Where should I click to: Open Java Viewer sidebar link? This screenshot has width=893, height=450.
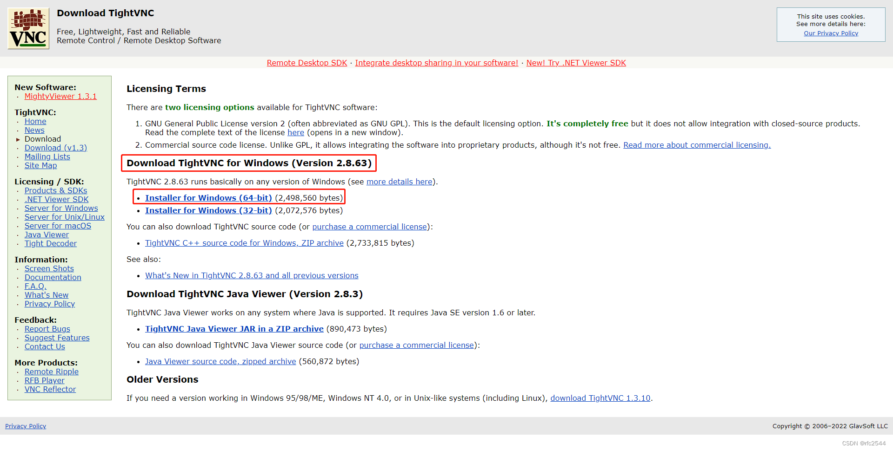(47, 235)
